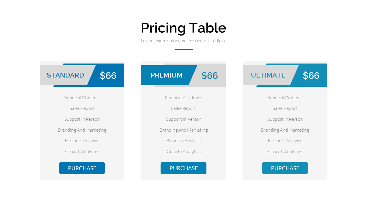The width and height of the screenshot is (367, 206).
Task: Click the blue divider line below subtitle
Action: 183,49
